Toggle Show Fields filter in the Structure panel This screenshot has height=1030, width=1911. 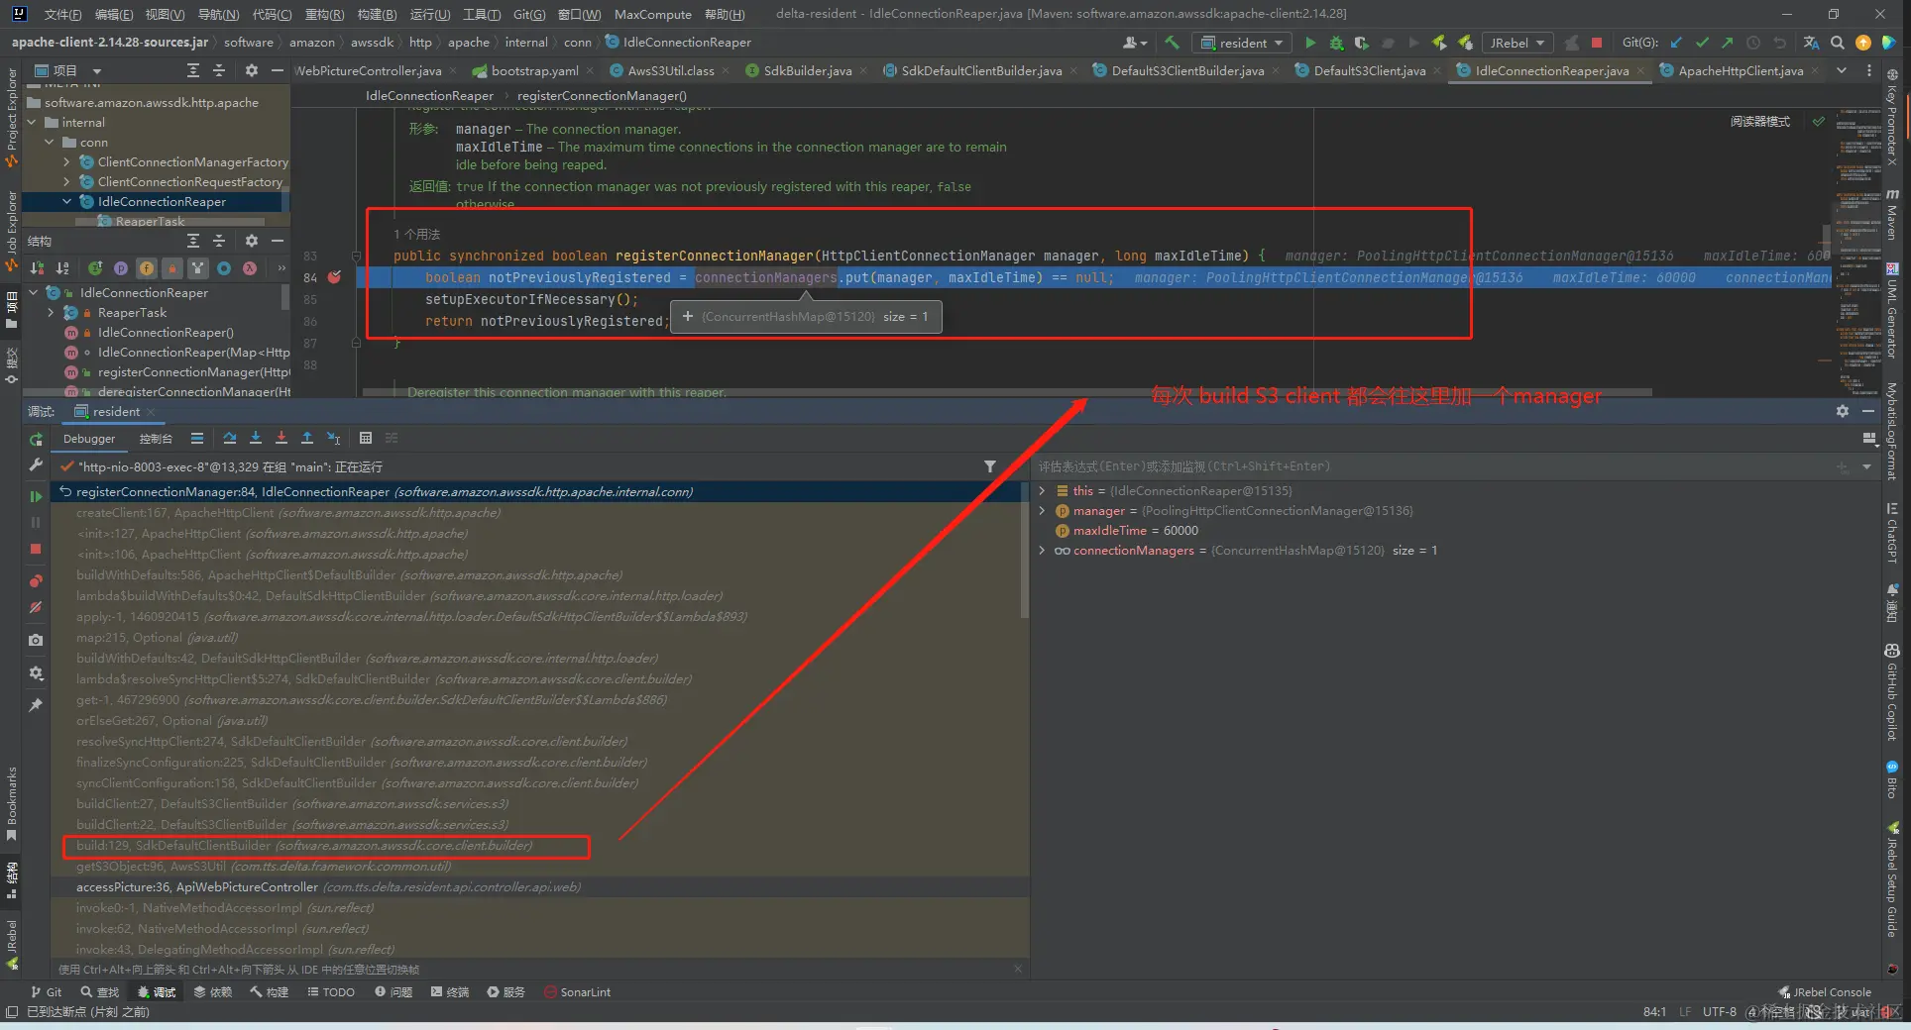pyautogui.click(x=147, y=267)
